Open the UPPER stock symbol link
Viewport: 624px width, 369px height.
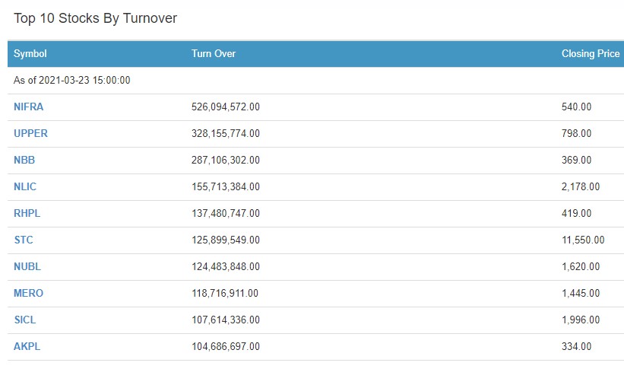click(x=30, y=134)
